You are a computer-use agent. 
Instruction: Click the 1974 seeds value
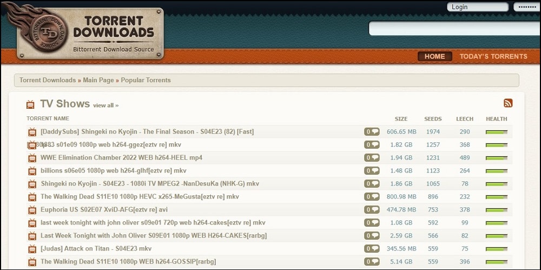[433, 131]
